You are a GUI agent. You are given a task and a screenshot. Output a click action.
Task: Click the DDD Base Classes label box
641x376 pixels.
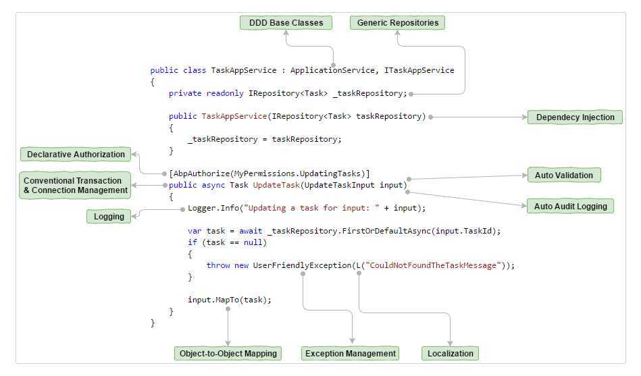pos(286,23)
